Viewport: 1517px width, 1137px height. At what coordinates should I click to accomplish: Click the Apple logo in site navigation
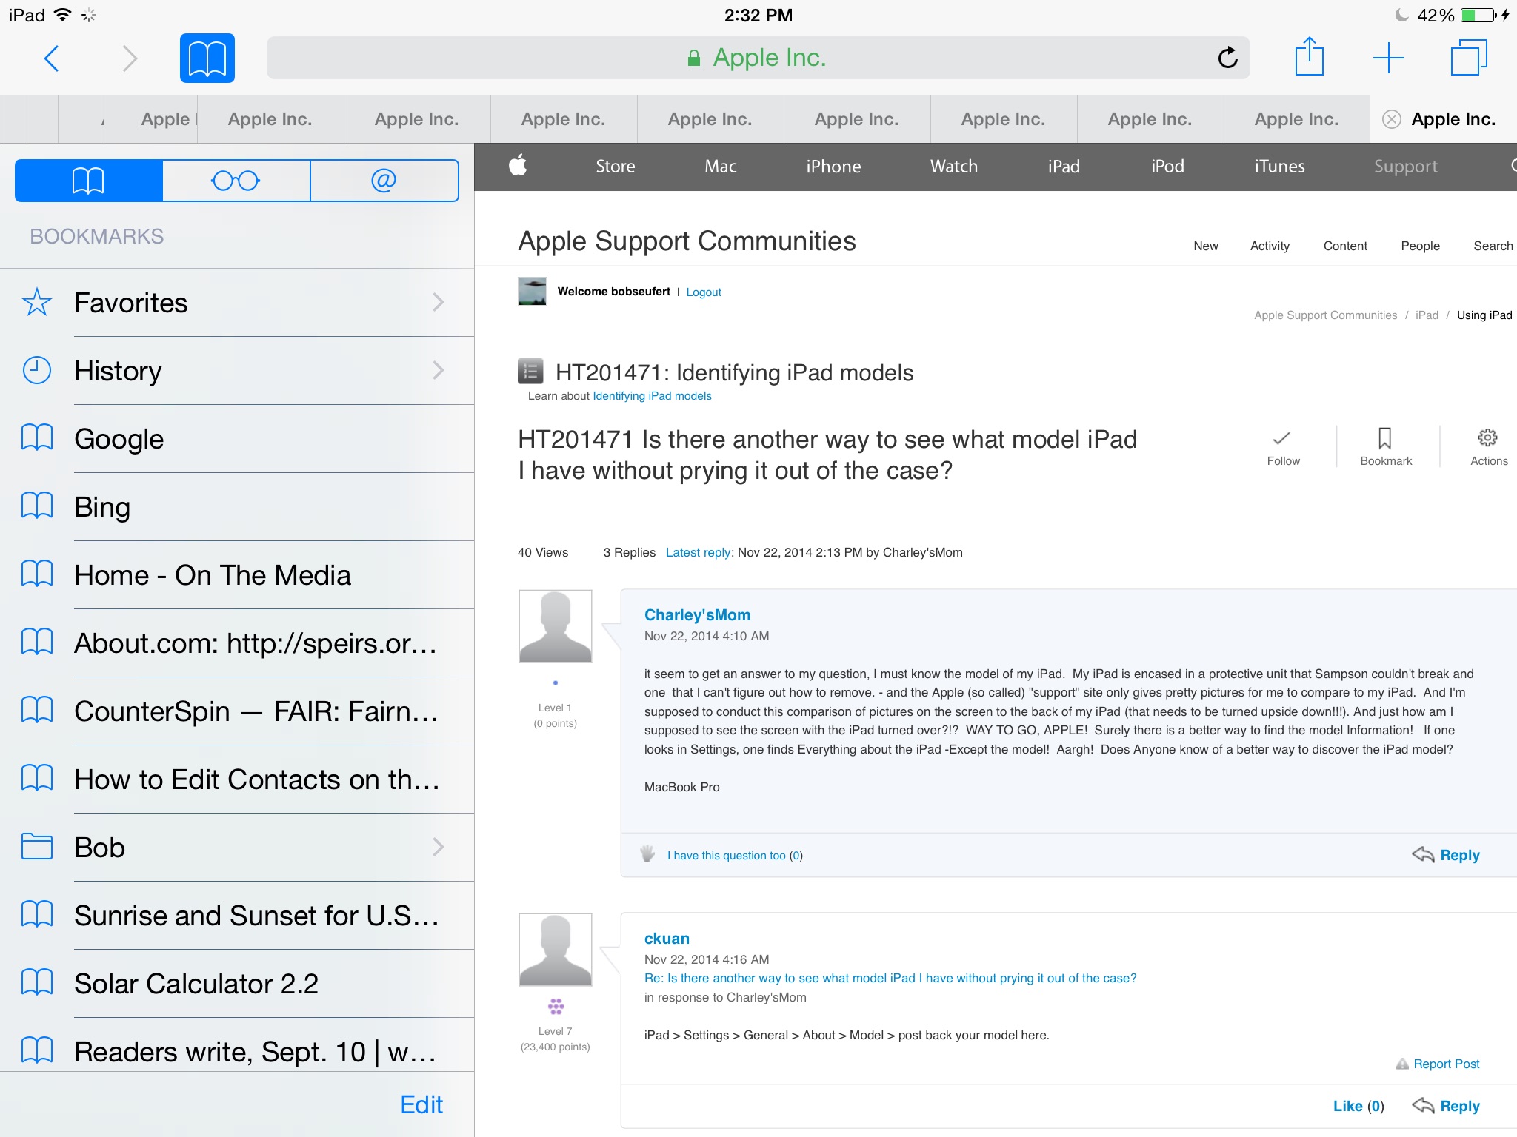(x=518, y=165)
